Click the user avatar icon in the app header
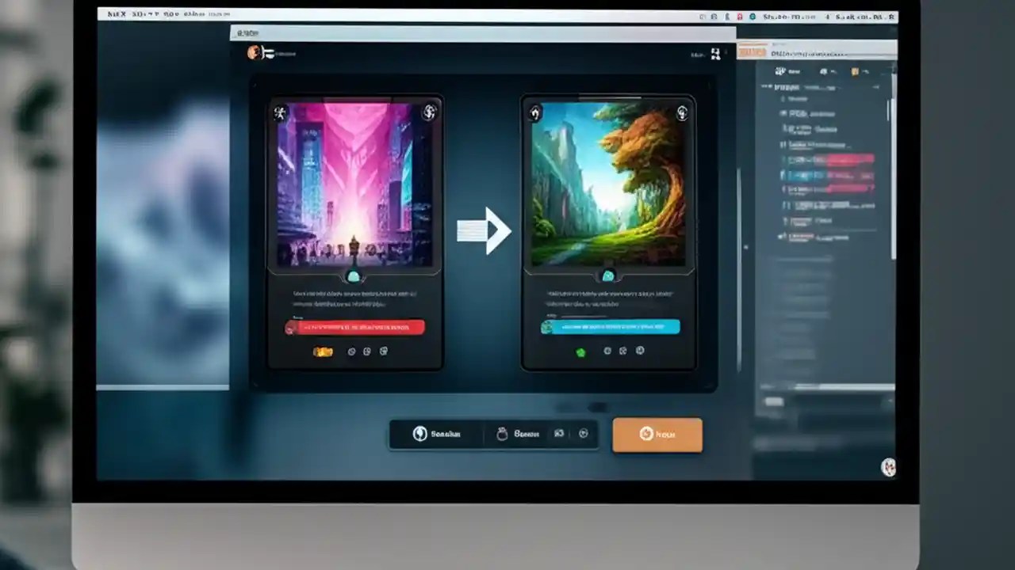 click(255, 52)
